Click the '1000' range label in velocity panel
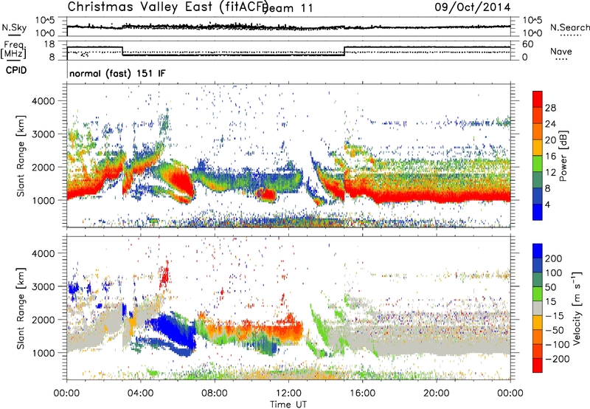The image size is (590, 409). tap(43, 353)
